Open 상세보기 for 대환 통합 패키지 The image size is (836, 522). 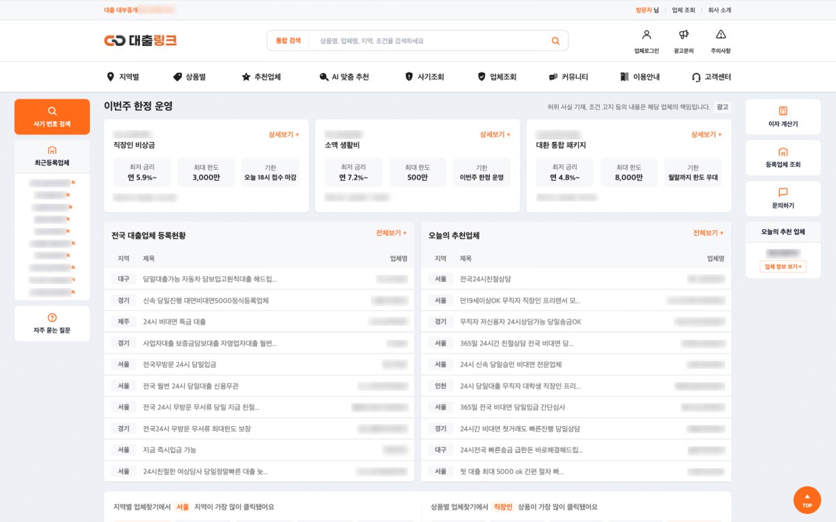tap(706, 134)
